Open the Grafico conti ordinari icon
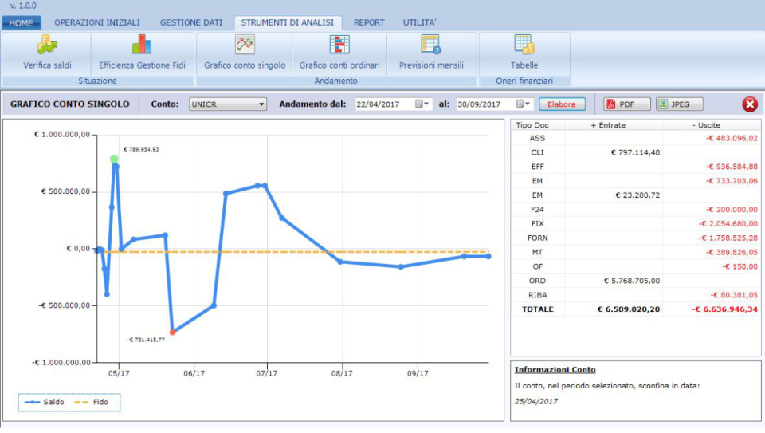The image size is (765, 433). tap(339, 45)
